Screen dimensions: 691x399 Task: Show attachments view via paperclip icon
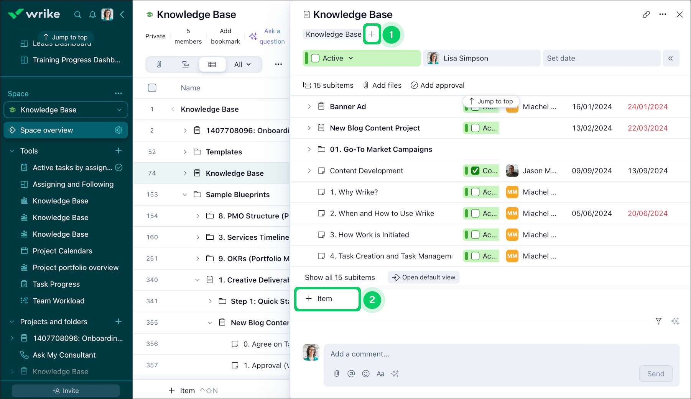click(x=159, y=64)
